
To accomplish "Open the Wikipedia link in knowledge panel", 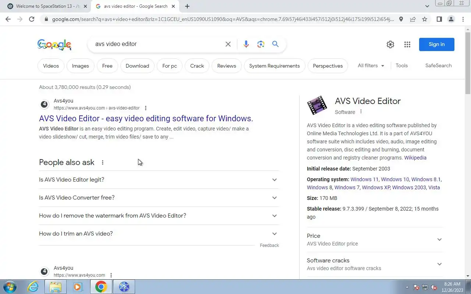I will 415,158.
